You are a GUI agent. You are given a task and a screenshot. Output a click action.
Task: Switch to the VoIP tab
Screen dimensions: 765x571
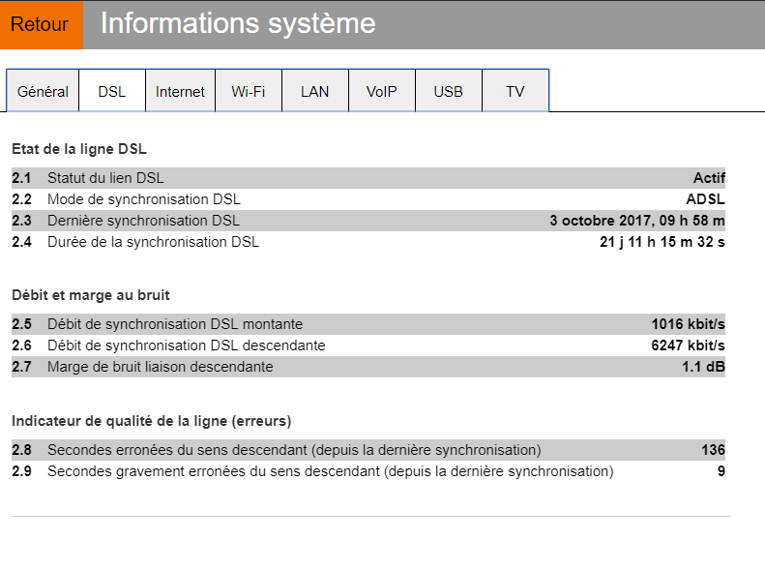point(381,91)
